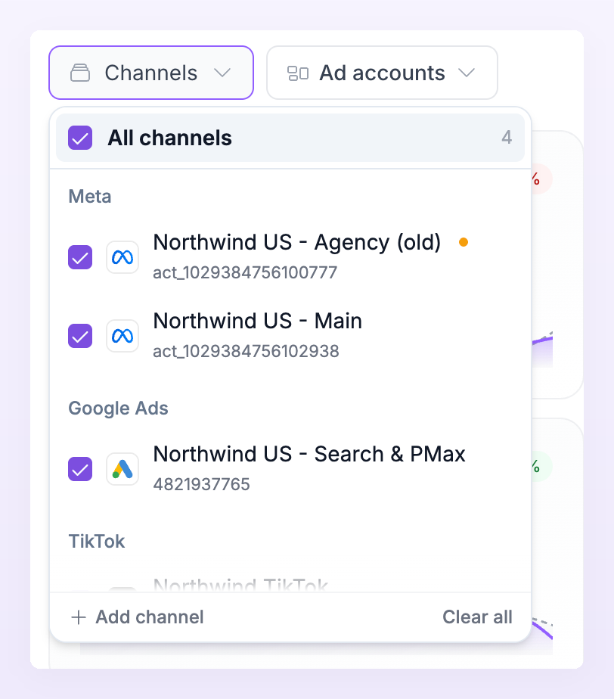Click the Google Ads group header

tap(118, 409)
